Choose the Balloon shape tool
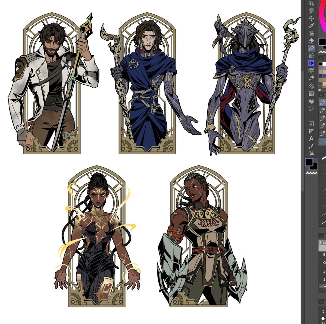Image resolution: width=326 pixels, height=324 pixels. click(x=311, y=108)
